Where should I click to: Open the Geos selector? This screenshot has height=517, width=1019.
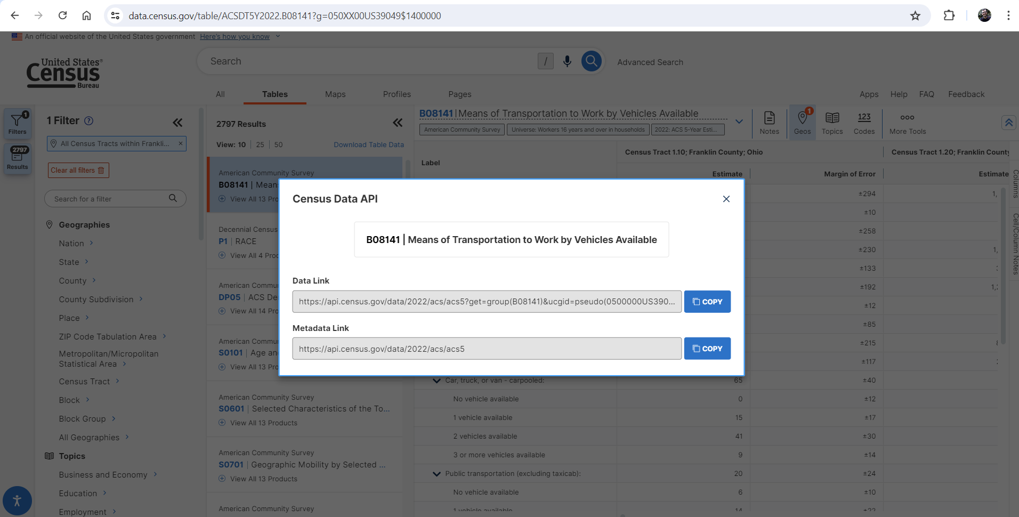pos(802,123)
